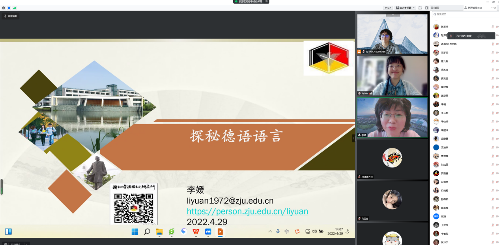Click the WPS Office icon in the shared taskbar
Viewport: 499px width, 245px height.
196,232
